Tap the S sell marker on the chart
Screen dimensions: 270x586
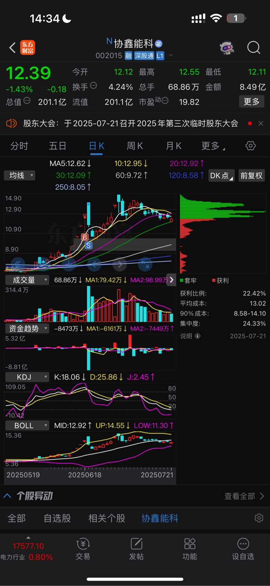coord(89,245)
